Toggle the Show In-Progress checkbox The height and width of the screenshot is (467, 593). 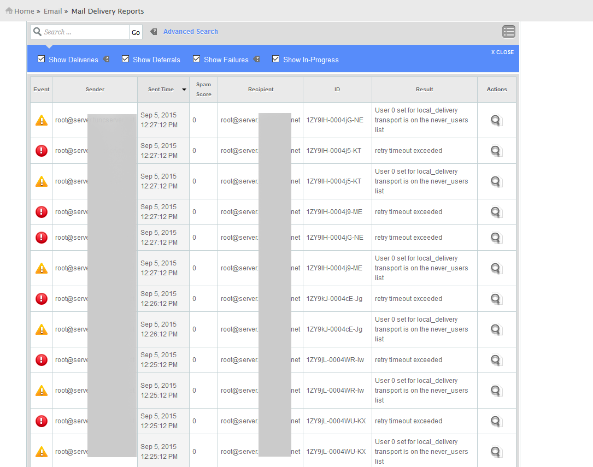click(275, 59)
